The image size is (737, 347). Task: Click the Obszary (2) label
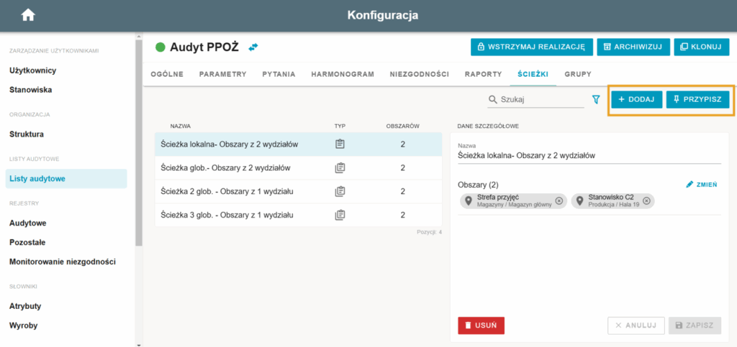(478, 185)
